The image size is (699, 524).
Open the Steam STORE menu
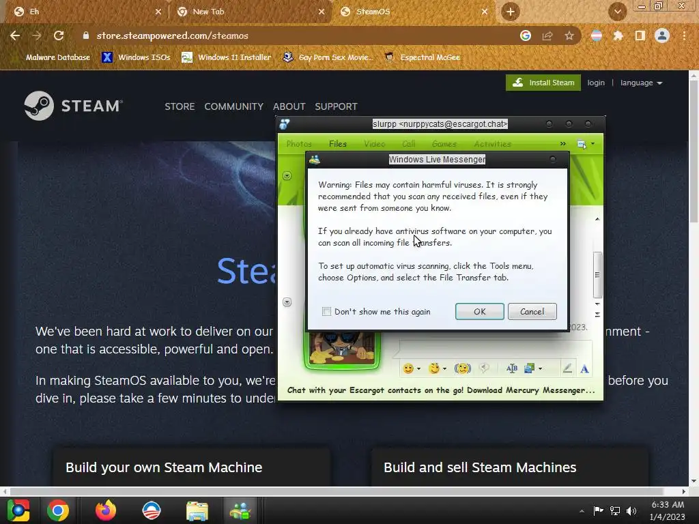(x=180, y=106)
